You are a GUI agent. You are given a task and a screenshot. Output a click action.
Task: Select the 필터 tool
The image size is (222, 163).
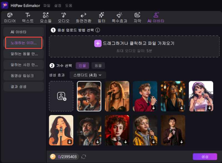[101, 17]
